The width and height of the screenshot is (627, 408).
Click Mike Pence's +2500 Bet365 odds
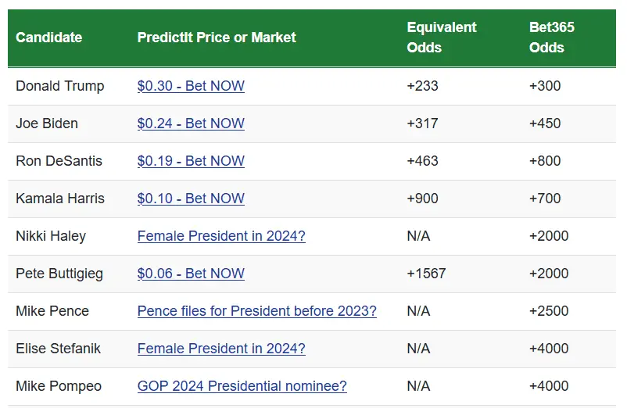549,311
